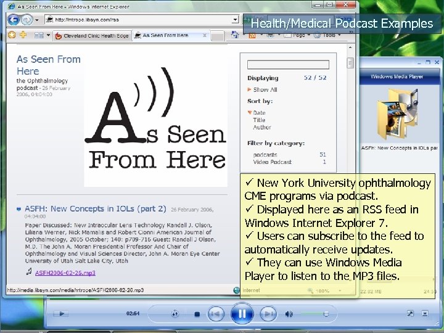
Task: Click the Print icon in IE toolbar
Action: pos(271,36)
